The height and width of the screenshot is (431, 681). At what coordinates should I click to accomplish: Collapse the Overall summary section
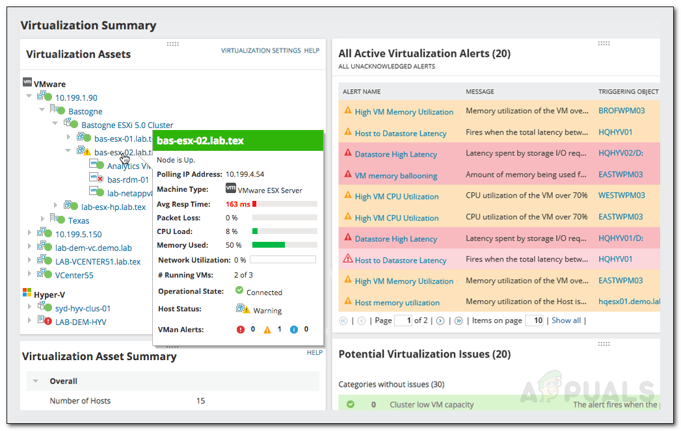[x=35, y=381]
